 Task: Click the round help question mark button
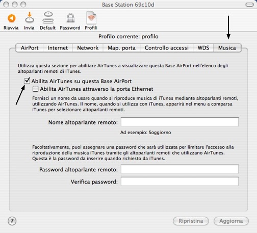[x=12, y=221]
